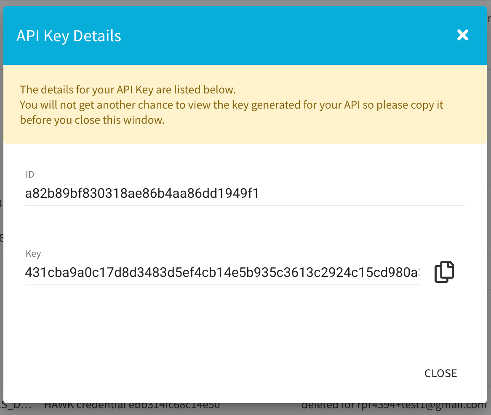Screen dimensions: 491x415
Task: Click the "You will not get another chance" line
Action: (232, 105)
